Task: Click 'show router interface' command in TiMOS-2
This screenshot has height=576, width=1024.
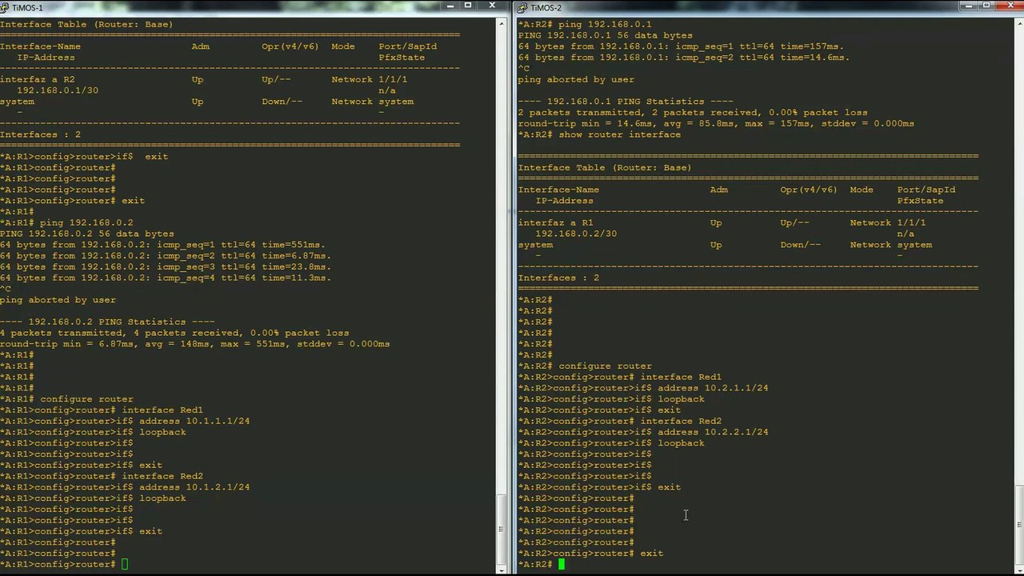Action: (620, 134)
